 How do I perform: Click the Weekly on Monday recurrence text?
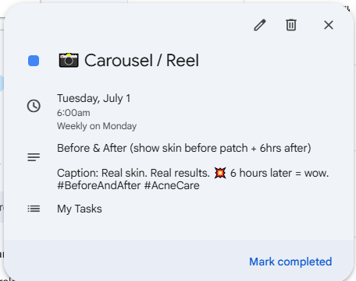pos(97,126)
